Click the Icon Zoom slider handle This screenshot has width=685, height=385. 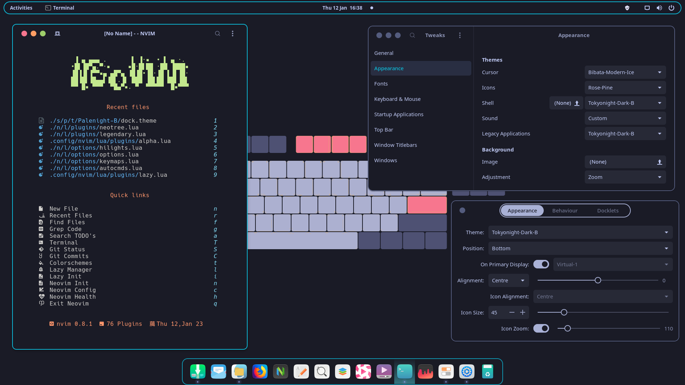[568, 329]
